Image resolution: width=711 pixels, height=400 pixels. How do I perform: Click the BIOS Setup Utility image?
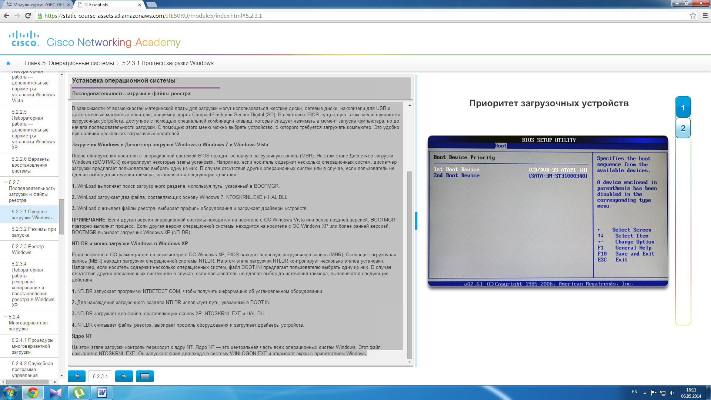click(548, 212)
